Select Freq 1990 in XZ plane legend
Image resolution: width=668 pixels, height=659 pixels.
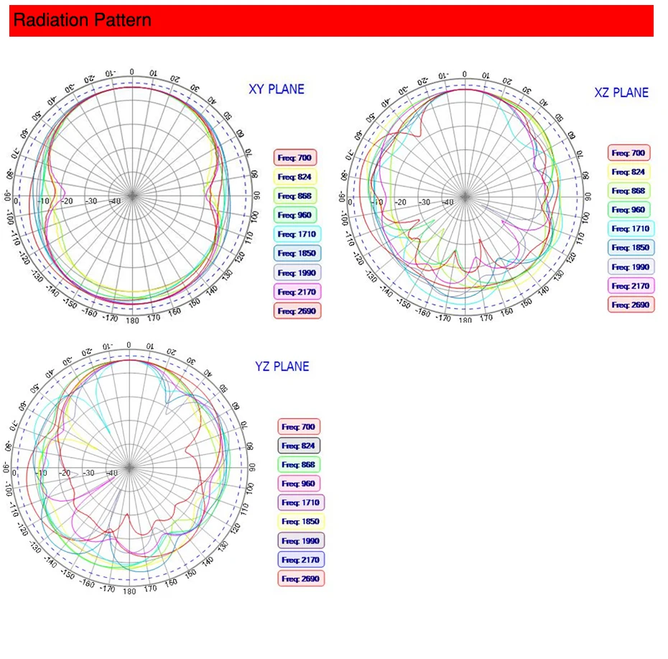631,267
